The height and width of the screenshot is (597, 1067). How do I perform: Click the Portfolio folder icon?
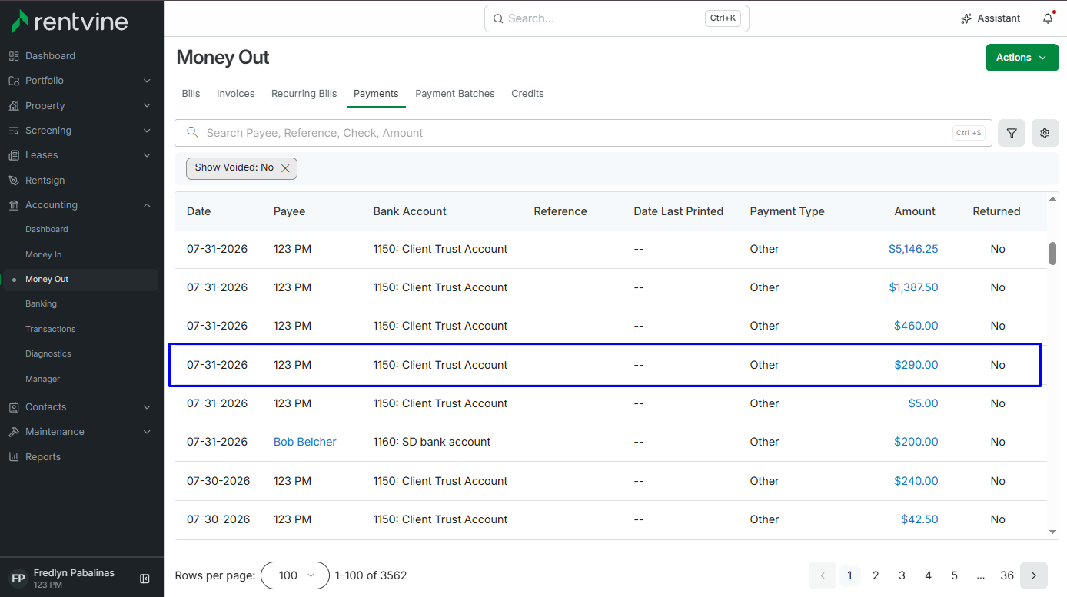(x=14, y=81)
